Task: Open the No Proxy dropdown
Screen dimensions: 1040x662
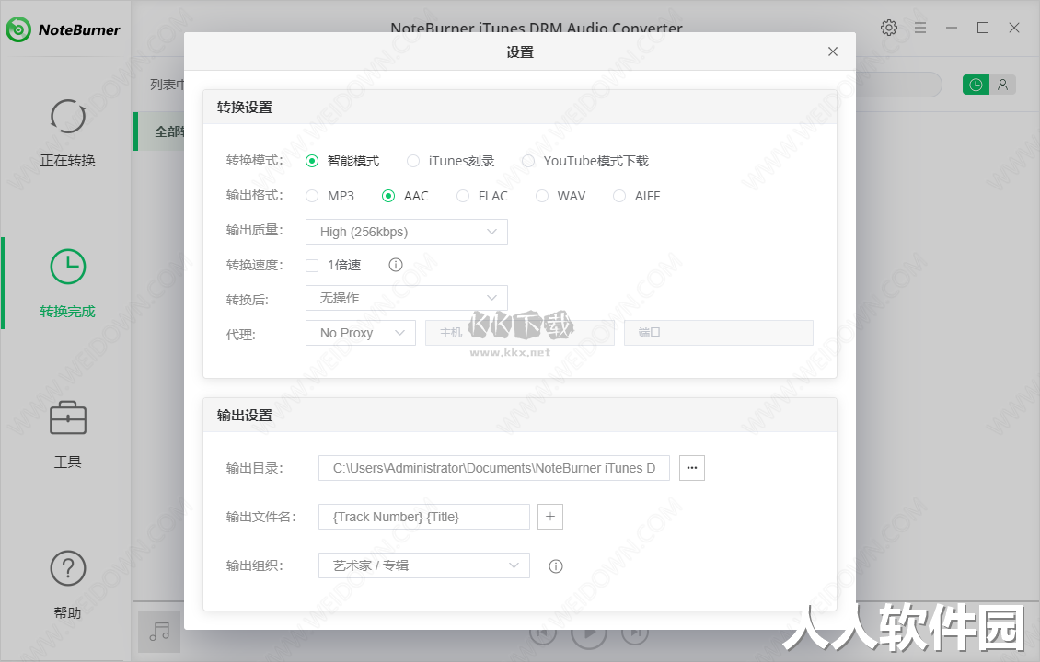Action: pos(361,334)
